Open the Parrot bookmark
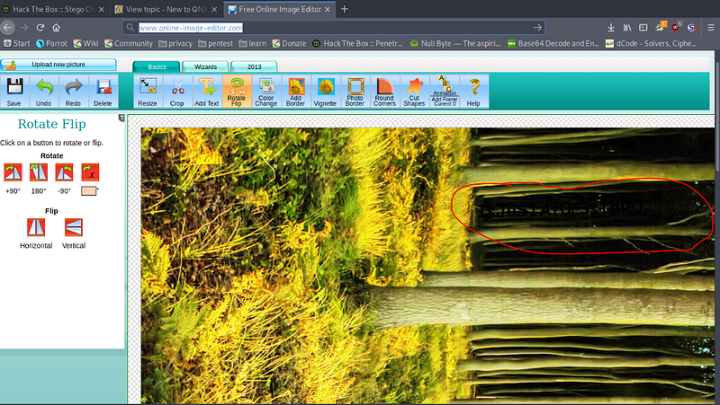The width and height of the screenshot is (720, 405). point(52,43)
